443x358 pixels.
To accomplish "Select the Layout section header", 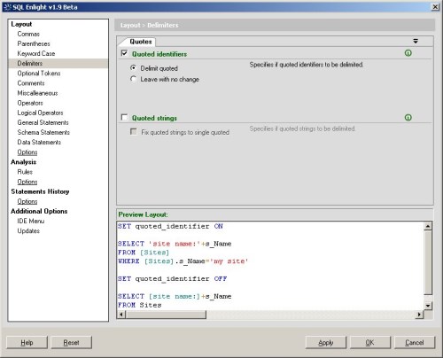I will click(x=21, y=24).
